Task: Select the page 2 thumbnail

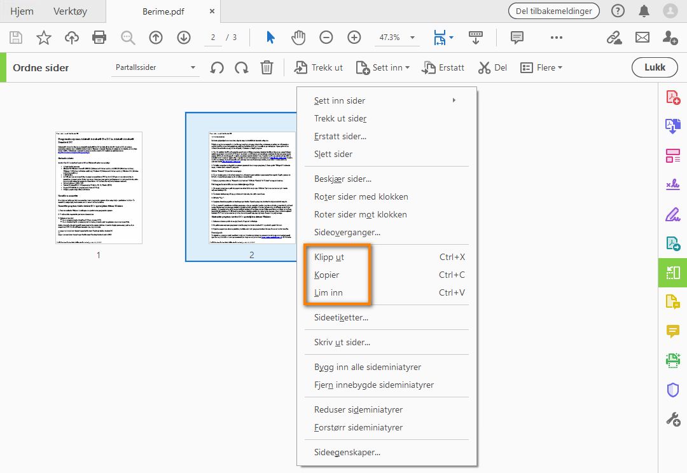Action: pos(252,188)
